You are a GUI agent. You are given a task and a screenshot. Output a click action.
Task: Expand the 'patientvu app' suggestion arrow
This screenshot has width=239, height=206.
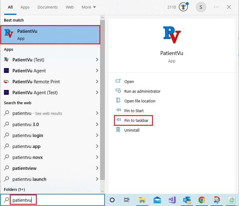pyautogui.click(x=97, y=146)
